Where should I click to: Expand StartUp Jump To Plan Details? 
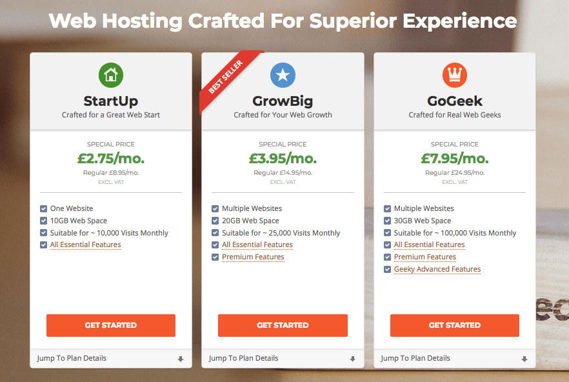111,358
